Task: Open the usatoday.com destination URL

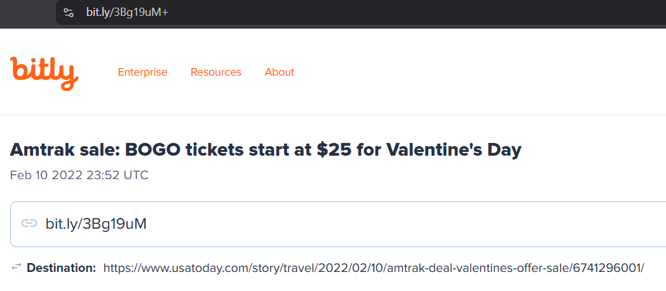Action: 374,268
